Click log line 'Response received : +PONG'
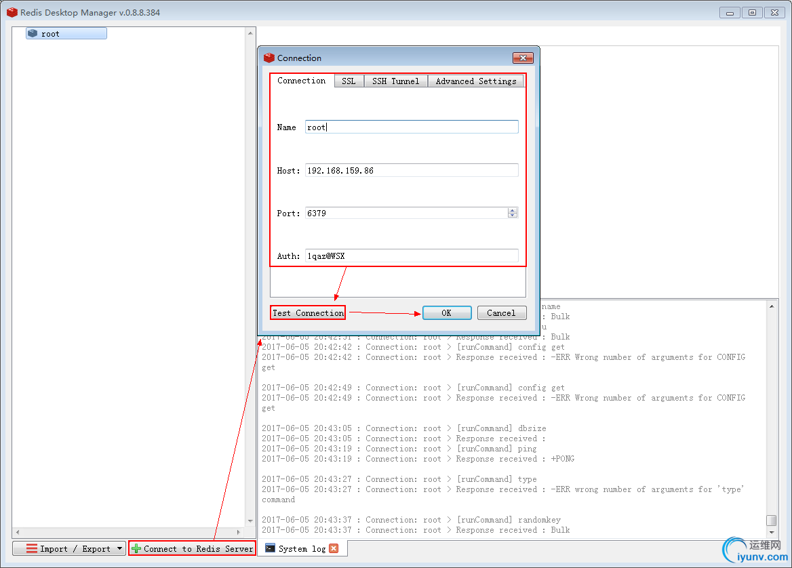This screenshot has width=792, height=568. 418,459
